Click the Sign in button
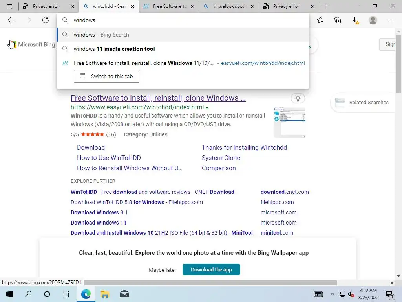Image resolution: width=402 pixels, height=302 pixels. point(387,44)
